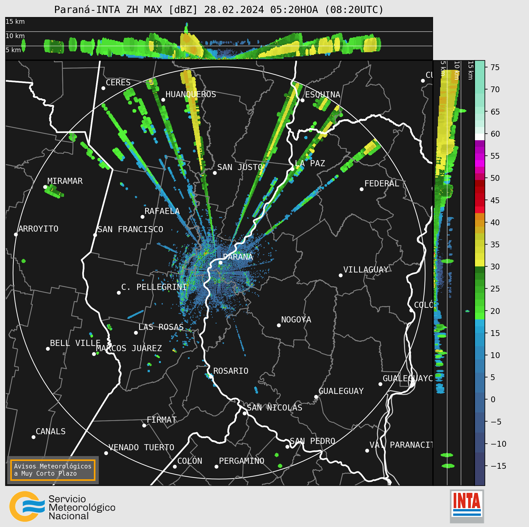
Task: Click the MARCOS JUÁREZ city label
Action: [129, 348]
